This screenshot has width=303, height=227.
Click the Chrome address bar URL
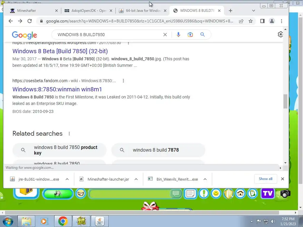pyautogui.click(x=140, y=21)
